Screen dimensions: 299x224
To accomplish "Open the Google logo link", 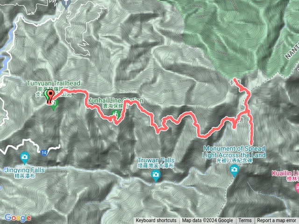I will [18, 217].
